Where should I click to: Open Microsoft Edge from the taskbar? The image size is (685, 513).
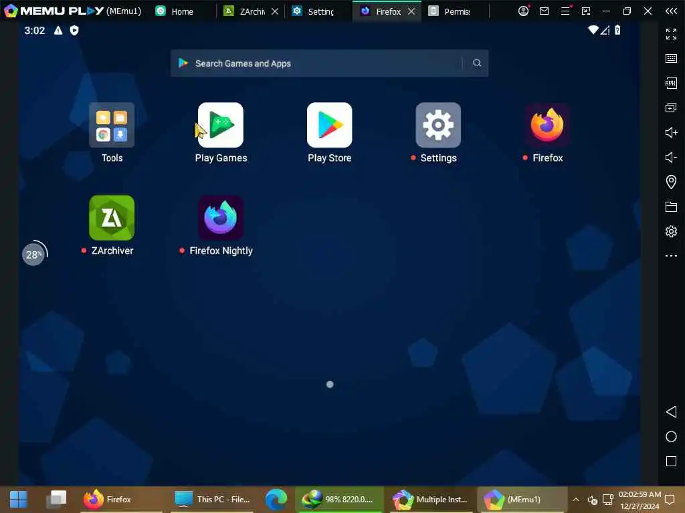coord(276,500)
